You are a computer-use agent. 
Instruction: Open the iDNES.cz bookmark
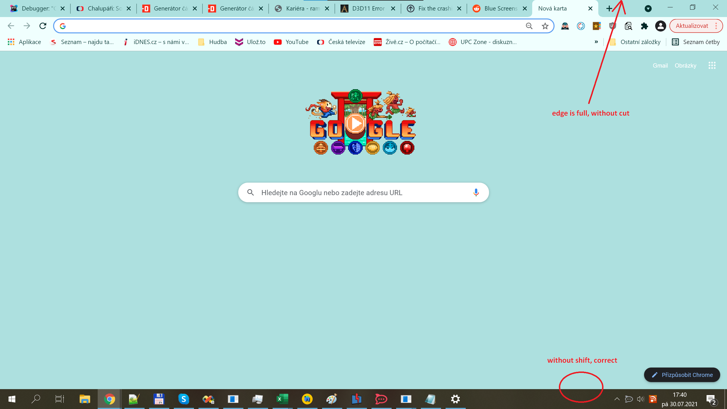(156, 42)
